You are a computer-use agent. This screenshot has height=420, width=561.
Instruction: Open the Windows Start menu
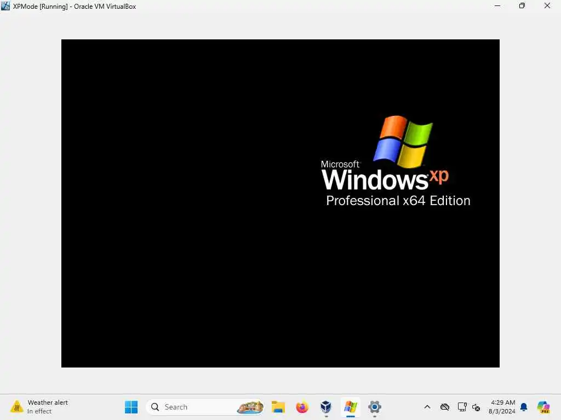[131, 407]
